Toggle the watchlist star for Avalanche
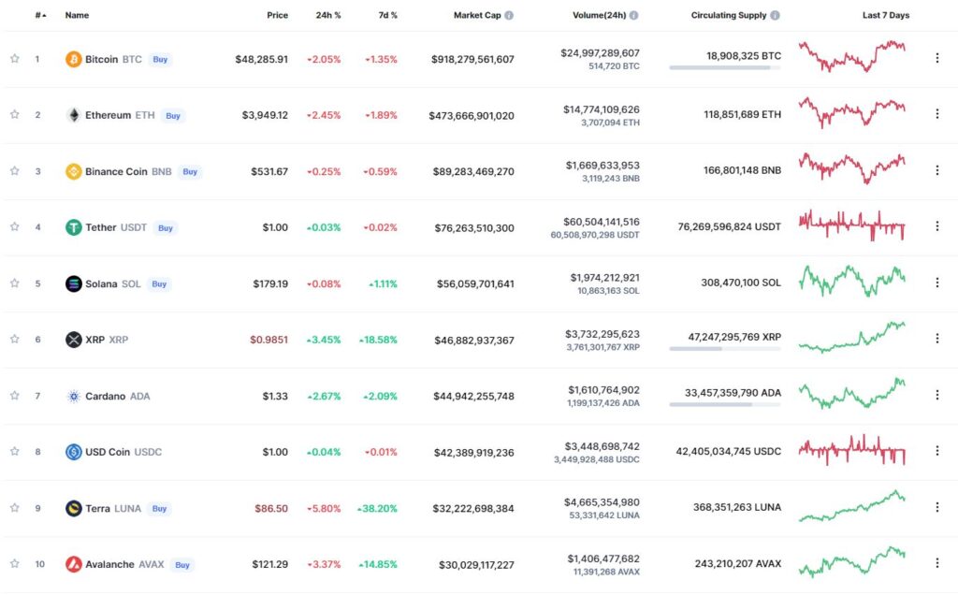This screenshot has width=958, height=595. point(15,564)
